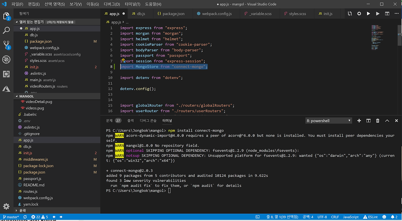The image size is (402, 221).
Task: Open 보기(V) menu
Action: tap(76, 4)
